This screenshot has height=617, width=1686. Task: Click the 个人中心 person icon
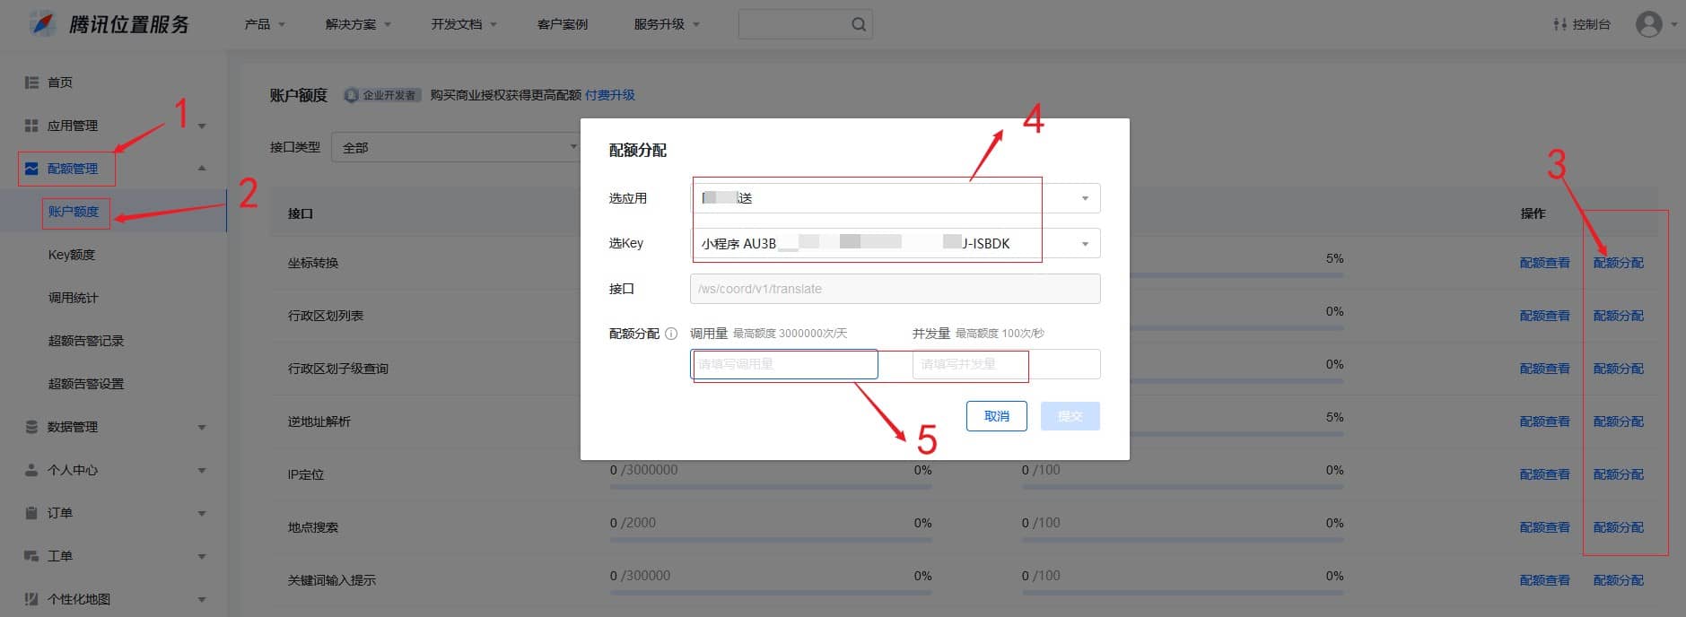(31, 470)
